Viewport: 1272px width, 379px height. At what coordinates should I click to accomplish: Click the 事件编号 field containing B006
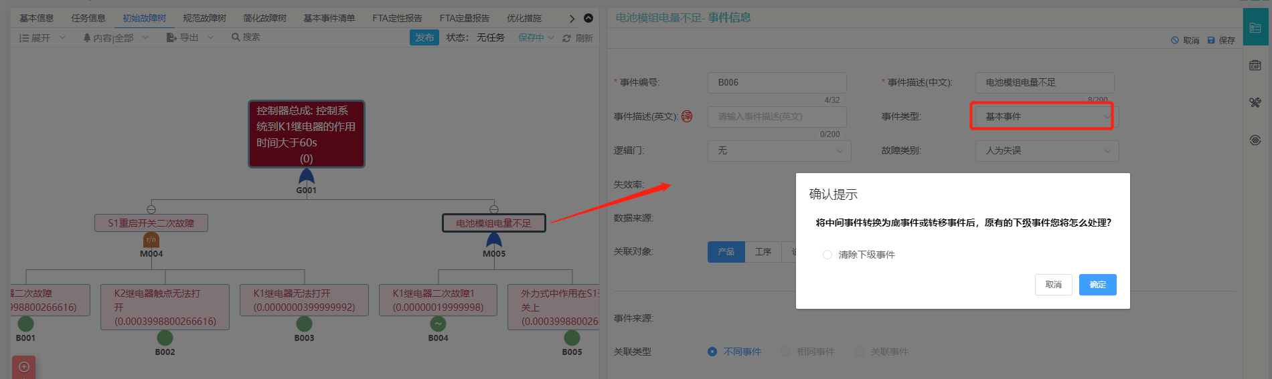777,82
